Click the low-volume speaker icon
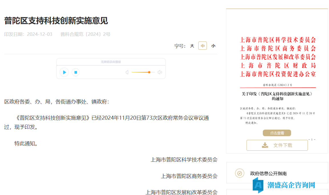The width and height of the screenshot is (329, 195). tap(127, 72)
